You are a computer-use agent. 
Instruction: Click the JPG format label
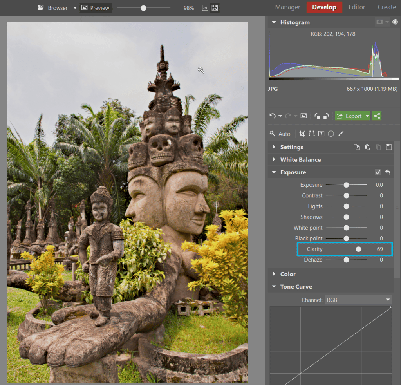(x=273, y=89)
